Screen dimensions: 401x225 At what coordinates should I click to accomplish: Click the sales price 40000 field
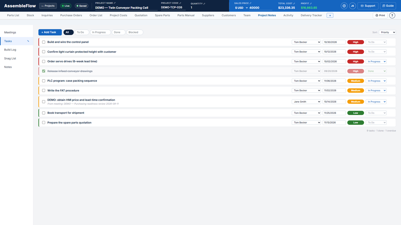[260, 8]
